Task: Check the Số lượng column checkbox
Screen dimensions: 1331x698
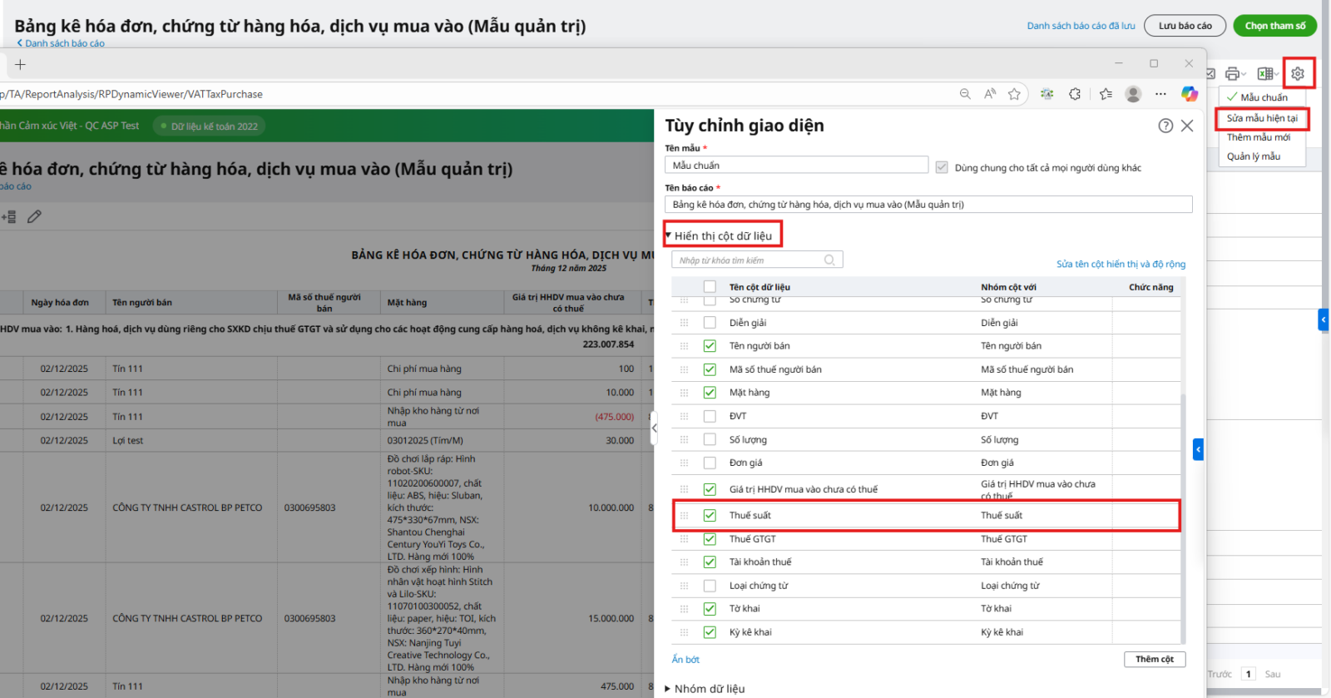Action: tap(710, 439)
